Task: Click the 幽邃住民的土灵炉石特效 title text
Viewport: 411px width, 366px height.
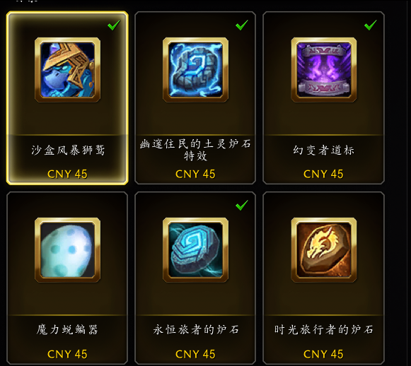Action: tap(195, 150)
